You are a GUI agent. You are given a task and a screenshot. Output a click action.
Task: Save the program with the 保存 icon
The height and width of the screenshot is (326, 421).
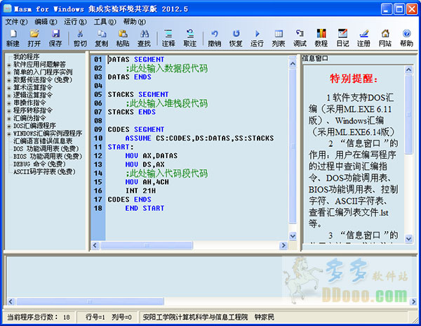click(55, 38)
